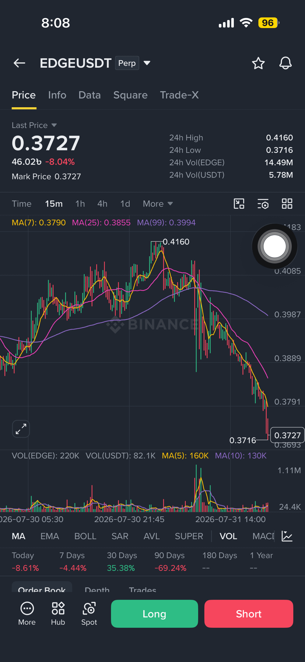The height and width of the screenshot is (662, 305).
Task: Tap the -8.04% price change text
Action: click(60, 162)
